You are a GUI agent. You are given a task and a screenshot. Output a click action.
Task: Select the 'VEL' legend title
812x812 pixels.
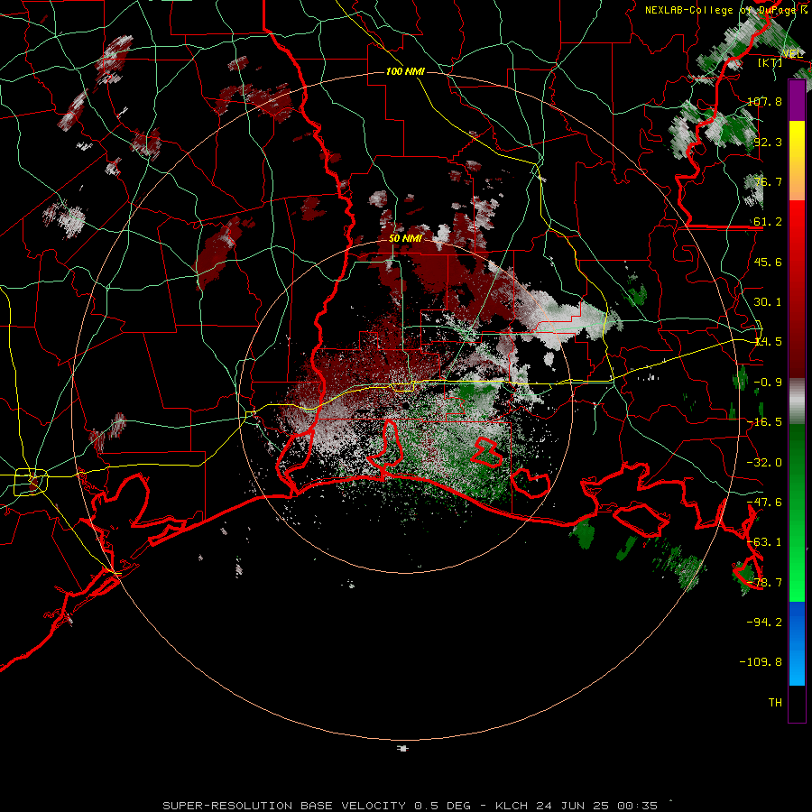pyautogui.click(x=792, y=53)
